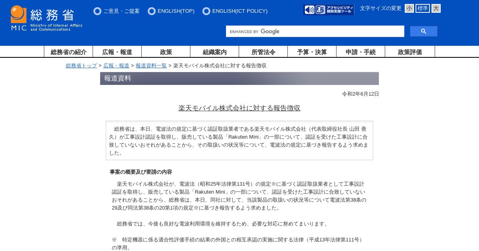
Task: Open the 申請・手続 menu
Action: pyautogui.click(x=361, y=52)
